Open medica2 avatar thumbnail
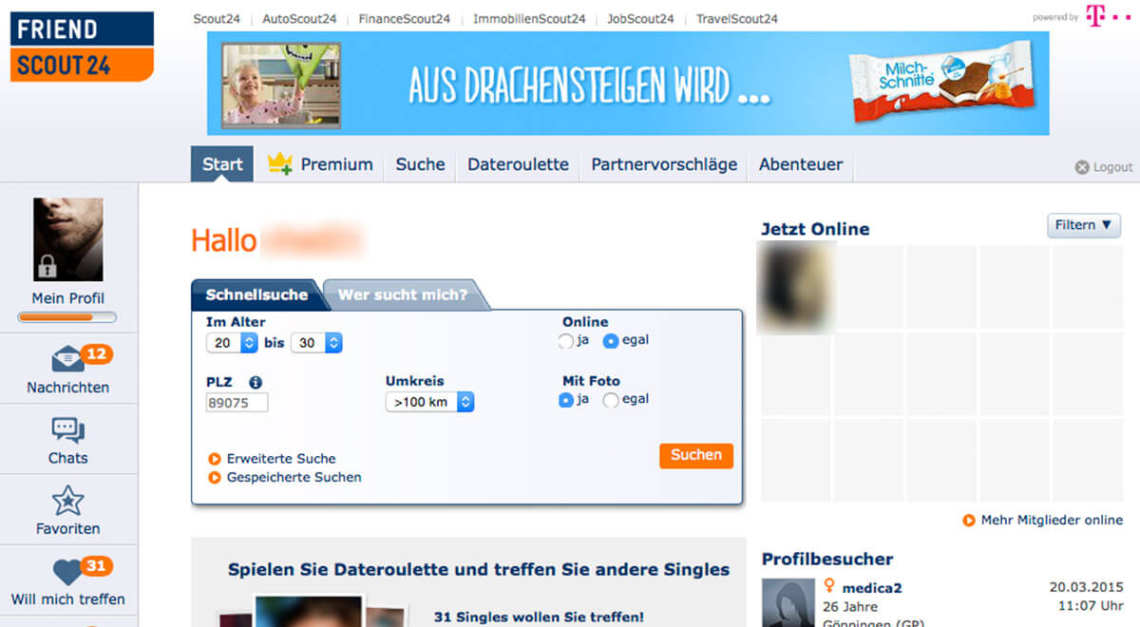The height and width of the screenshot is (627, 1140). [788, 602]
